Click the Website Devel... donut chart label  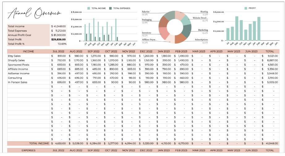[200, 18]
